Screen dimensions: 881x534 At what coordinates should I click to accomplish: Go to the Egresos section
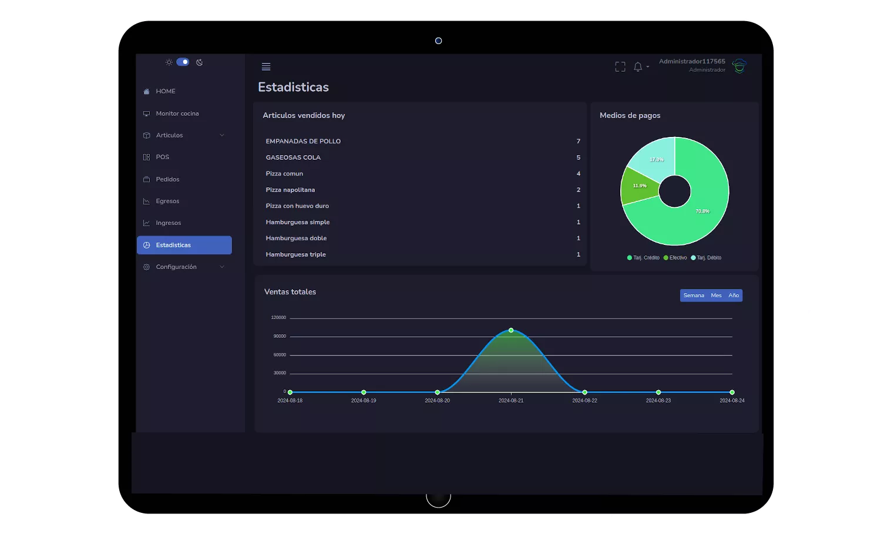coord(167,201)
